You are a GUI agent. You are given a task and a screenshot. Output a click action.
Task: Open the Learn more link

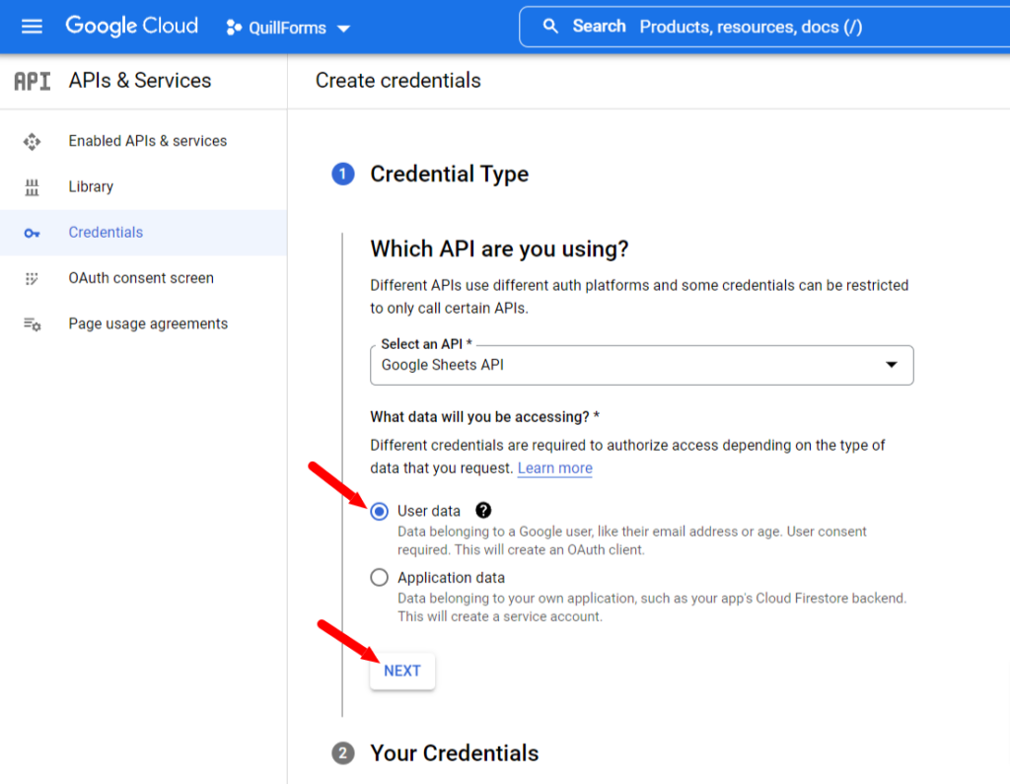pyautogui.click(x=554, y=468)
